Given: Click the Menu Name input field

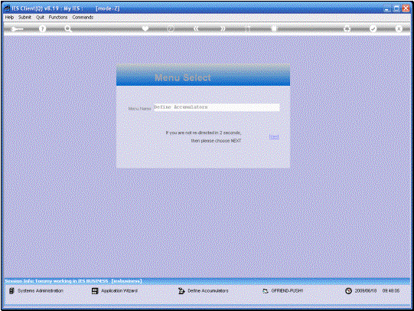Looking at the screenshot, I should [217, 107].
